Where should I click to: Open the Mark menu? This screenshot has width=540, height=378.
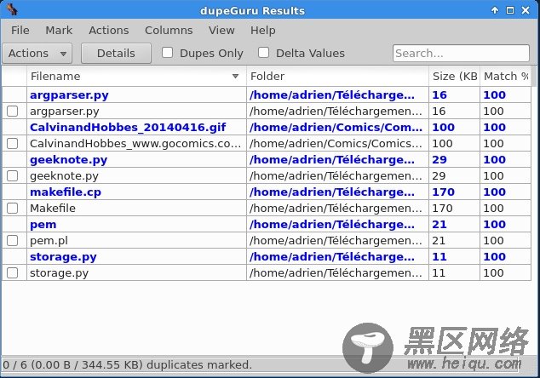tap(59, 31)
